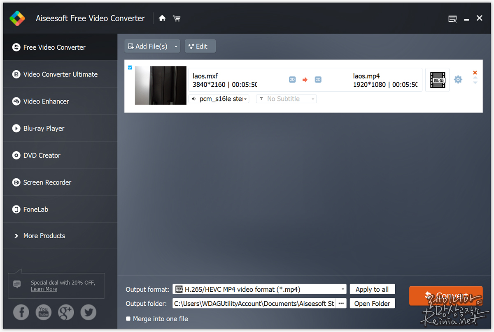Select Blu-ray Player in the sidebar
494x332 pixels.
(x=60, y=128)
